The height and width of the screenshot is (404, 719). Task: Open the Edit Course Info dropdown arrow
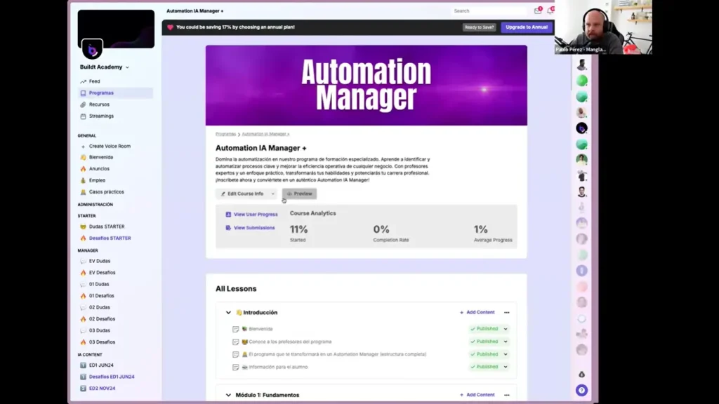(275, 194)
